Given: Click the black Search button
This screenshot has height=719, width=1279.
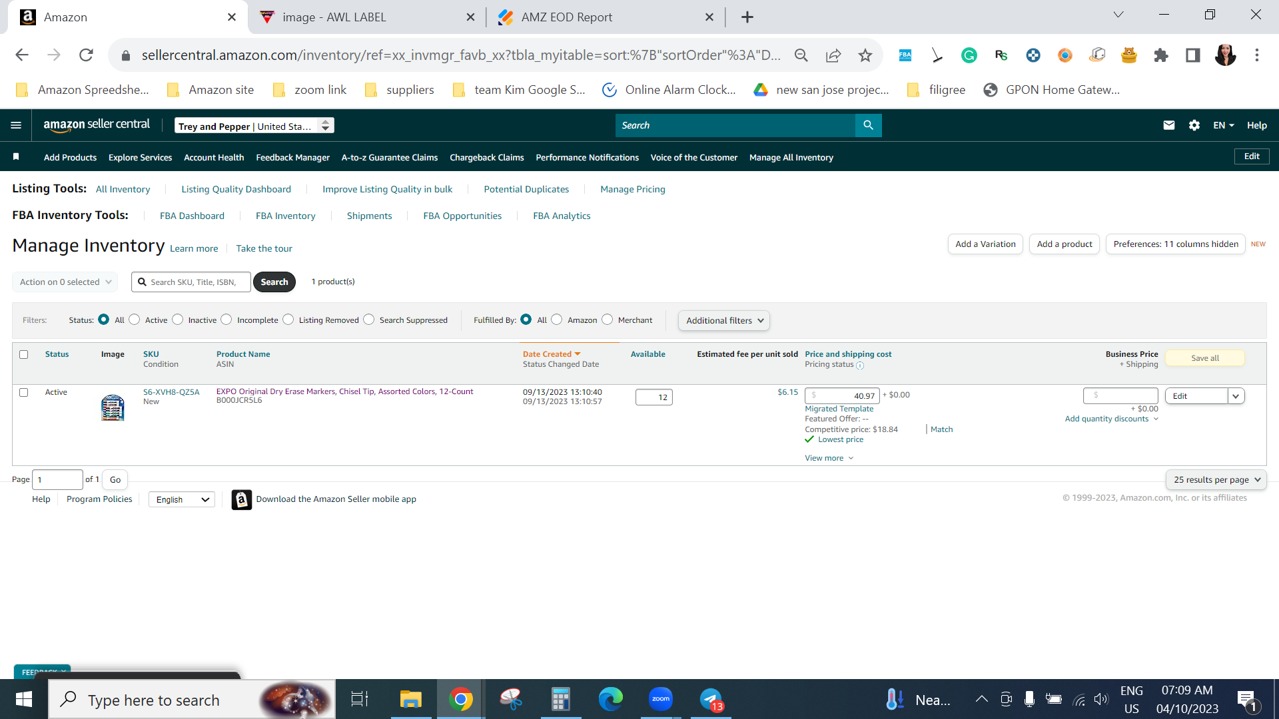Looking at the screenshot, I should click(x=274, y=282).
